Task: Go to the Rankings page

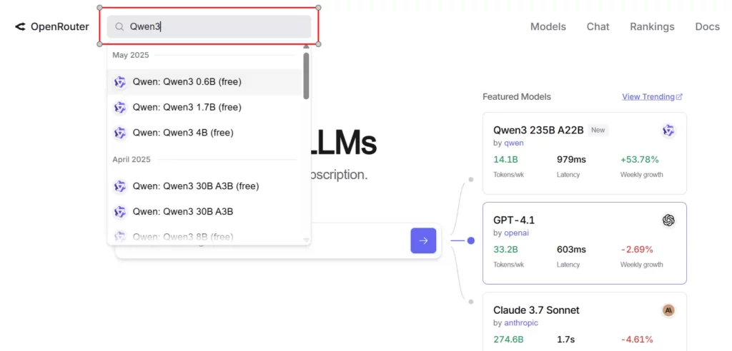Action: (652, 26)
